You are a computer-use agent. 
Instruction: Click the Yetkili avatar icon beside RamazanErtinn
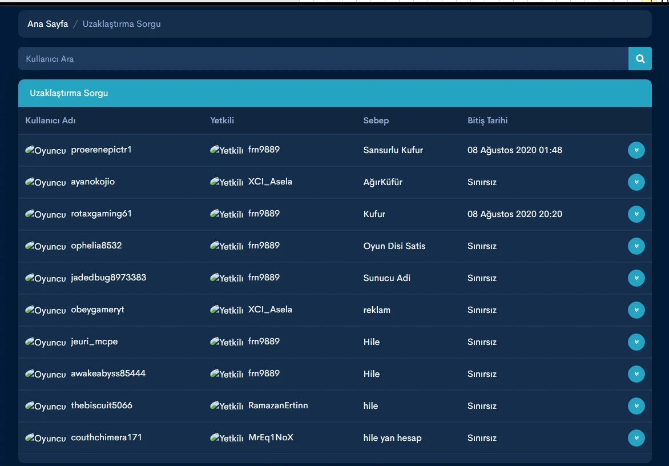pyautogui.click(x=227, y=406)
